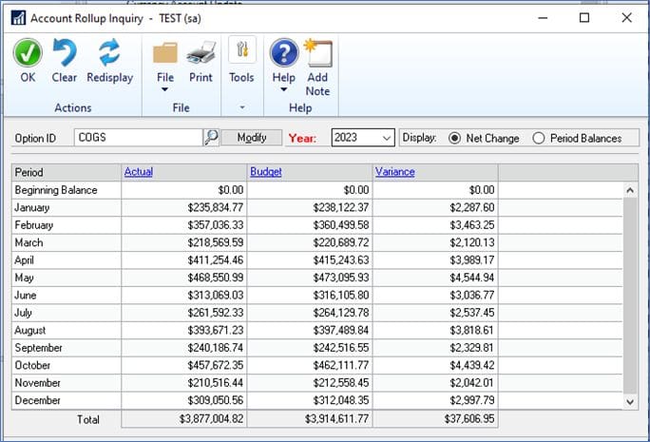Screen dimensions: 650x442
Task: Select the Period Balances display option
Action: point(539,138)
